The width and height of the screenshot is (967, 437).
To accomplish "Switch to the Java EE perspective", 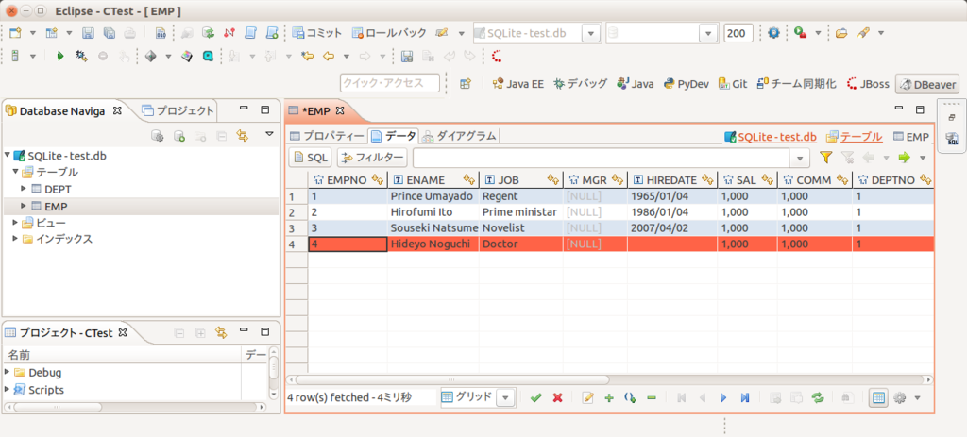I will pos(518,84).
